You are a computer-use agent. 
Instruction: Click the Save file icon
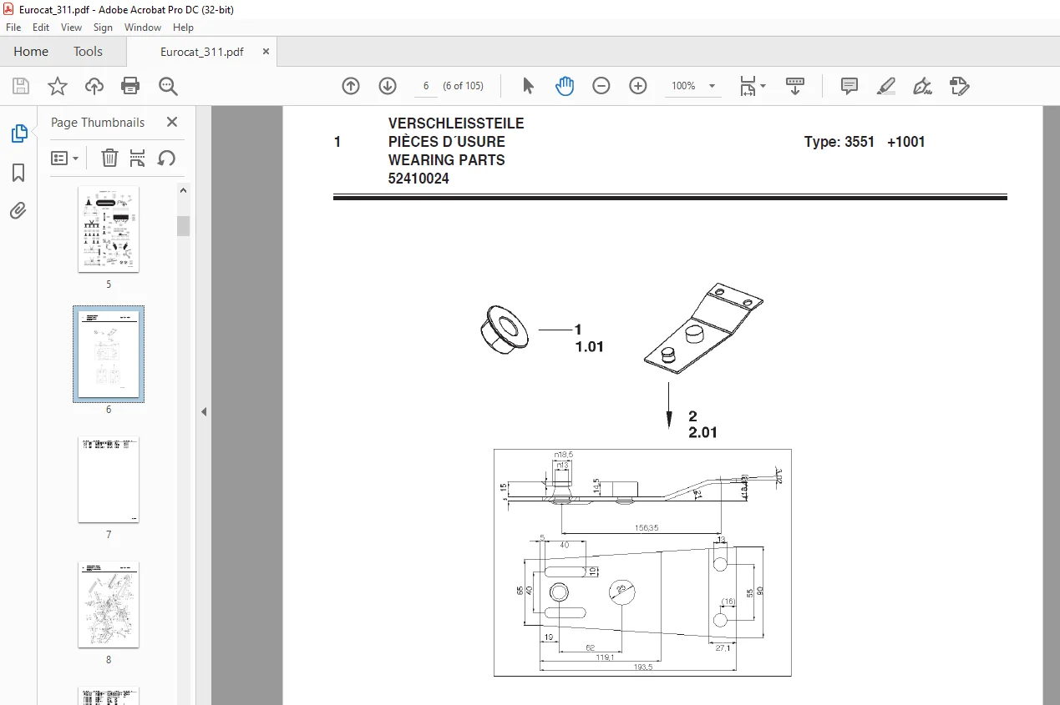click(21, 86)
